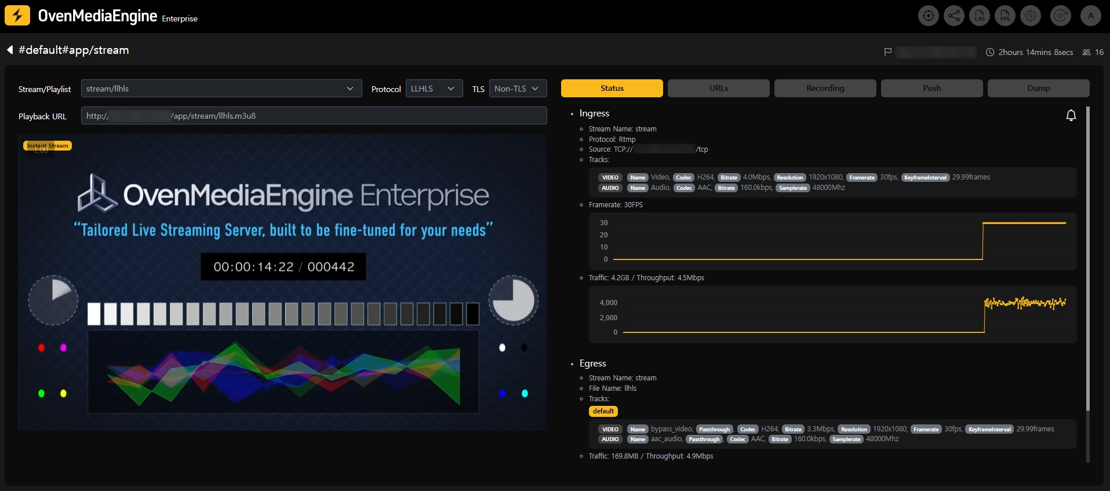Viewport: 1110px width, 491px height.
Task: Open the TLS Non-TLS dropdown
Action: tap(518, 89)
